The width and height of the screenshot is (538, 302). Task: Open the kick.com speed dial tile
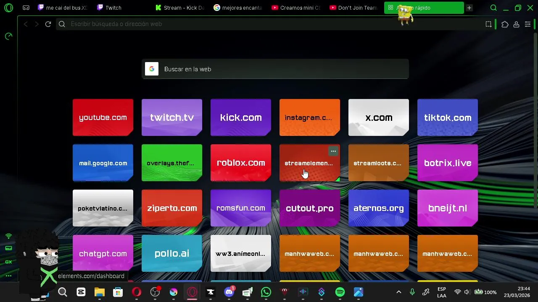pyautogui.click(x=241, y=117)
